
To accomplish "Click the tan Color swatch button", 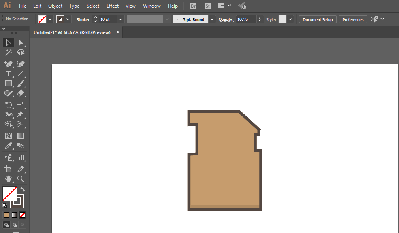I will (6, 215).
